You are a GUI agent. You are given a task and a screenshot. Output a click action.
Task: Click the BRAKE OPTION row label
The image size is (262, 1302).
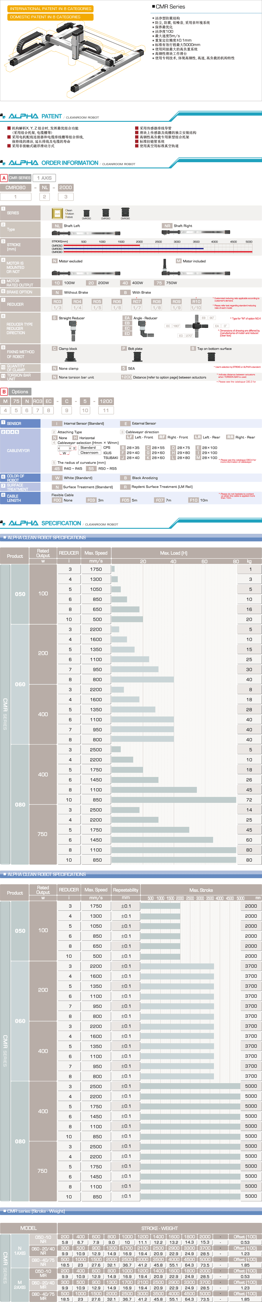pyautogui.click(x=19, y=292)
